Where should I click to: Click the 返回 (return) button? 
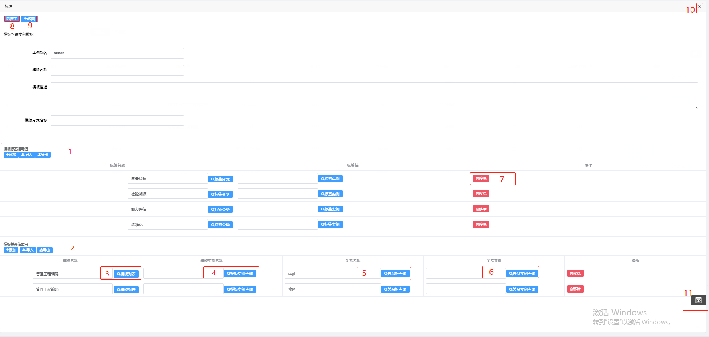[x=29, y=19]
